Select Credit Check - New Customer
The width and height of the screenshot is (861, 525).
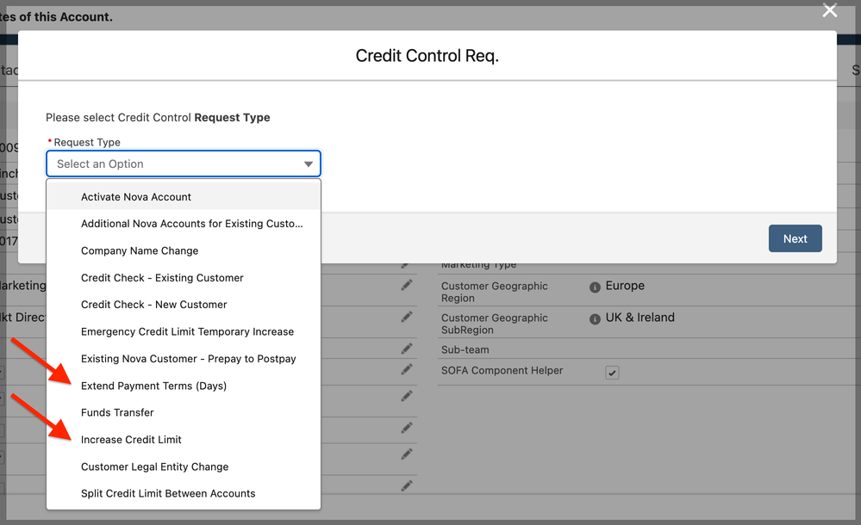pos(184,305)
